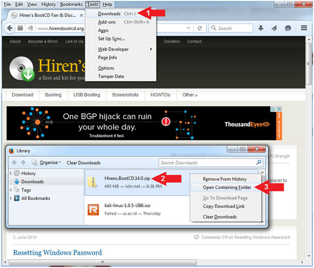314x268 pixels.
Task: Click the AdChoices icon on banner
Action: (x=273, y=109)
